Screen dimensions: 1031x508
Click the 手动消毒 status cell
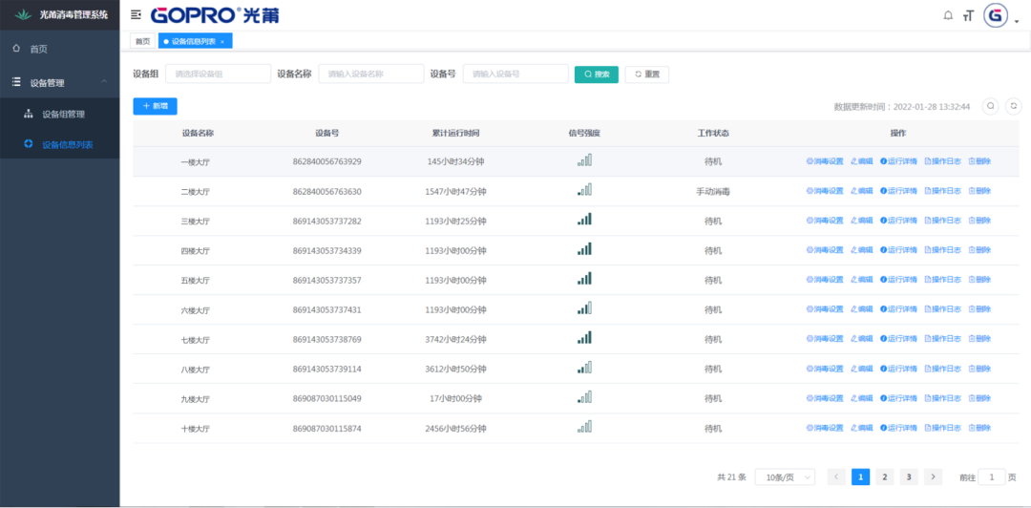point(713,192)
